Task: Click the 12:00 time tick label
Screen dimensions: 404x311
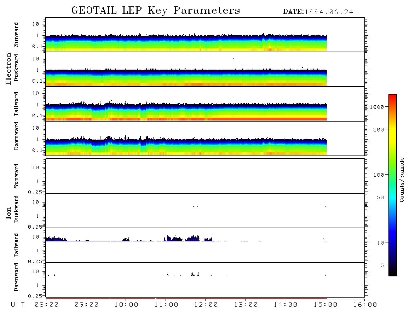Action: click(x=206, y=305)
